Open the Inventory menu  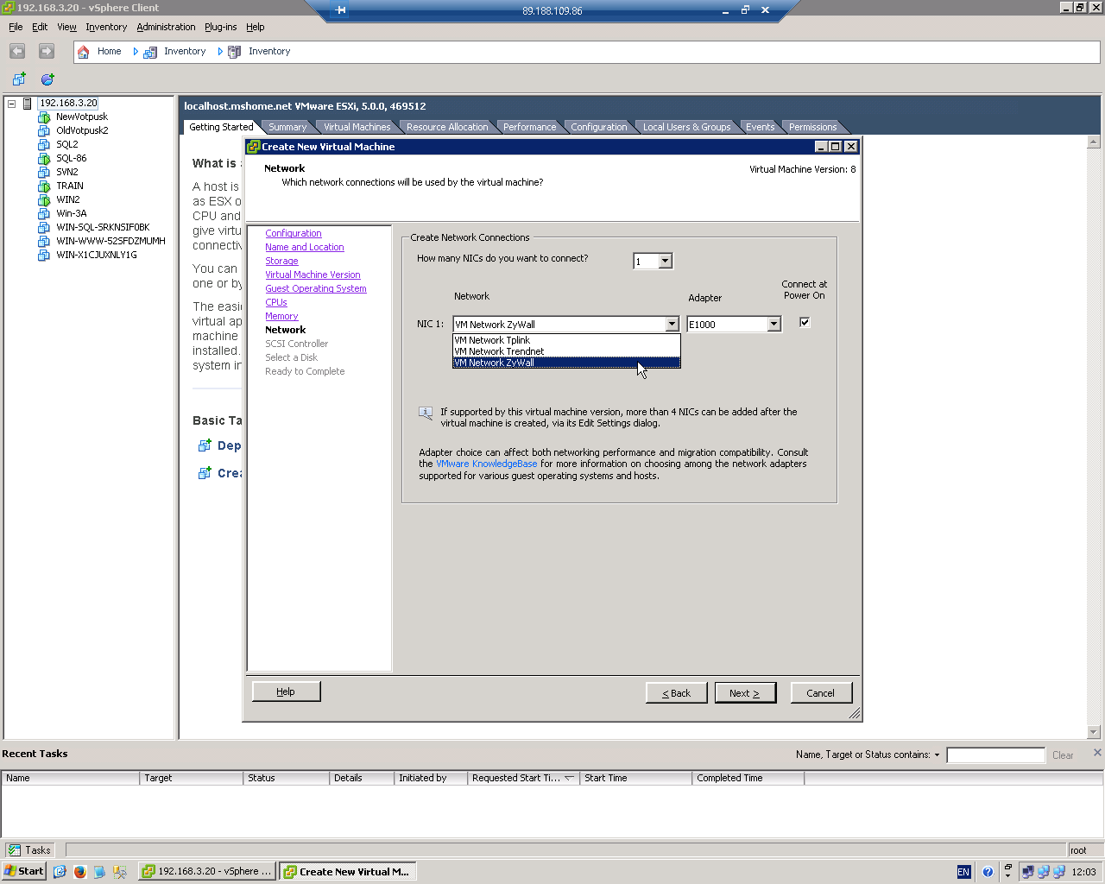106,27
